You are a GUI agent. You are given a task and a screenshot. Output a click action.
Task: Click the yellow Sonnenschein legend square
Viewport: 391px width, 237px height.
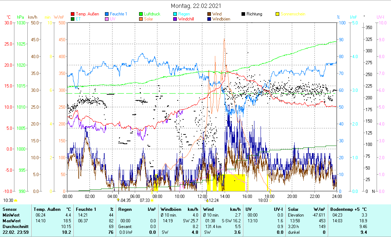[277, 14]
